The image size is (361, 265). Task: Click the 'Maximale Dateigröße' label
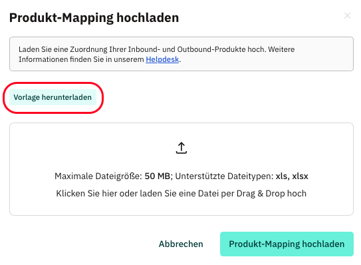[98, 176]
